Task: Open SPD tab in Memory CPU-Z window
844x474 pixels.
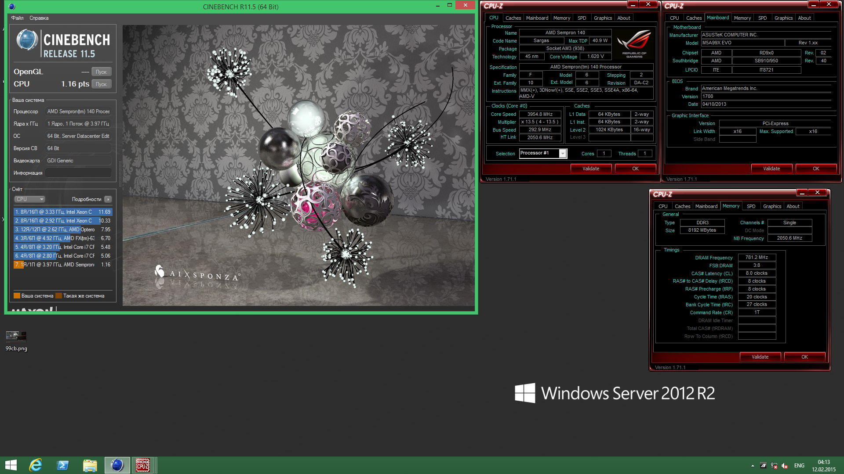Action: point(751,206)
